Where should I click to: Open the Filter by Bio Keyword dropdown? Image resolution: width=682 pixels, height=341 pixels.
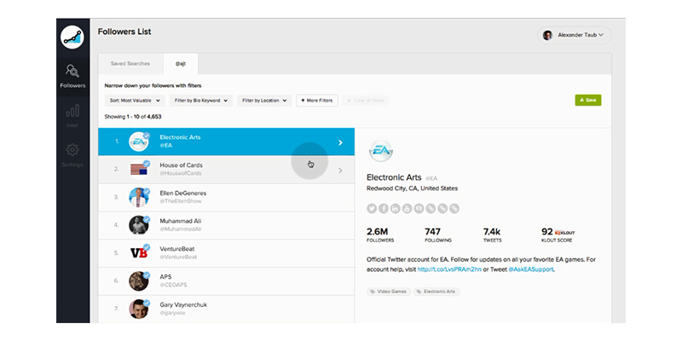click(x=201, y=101)
